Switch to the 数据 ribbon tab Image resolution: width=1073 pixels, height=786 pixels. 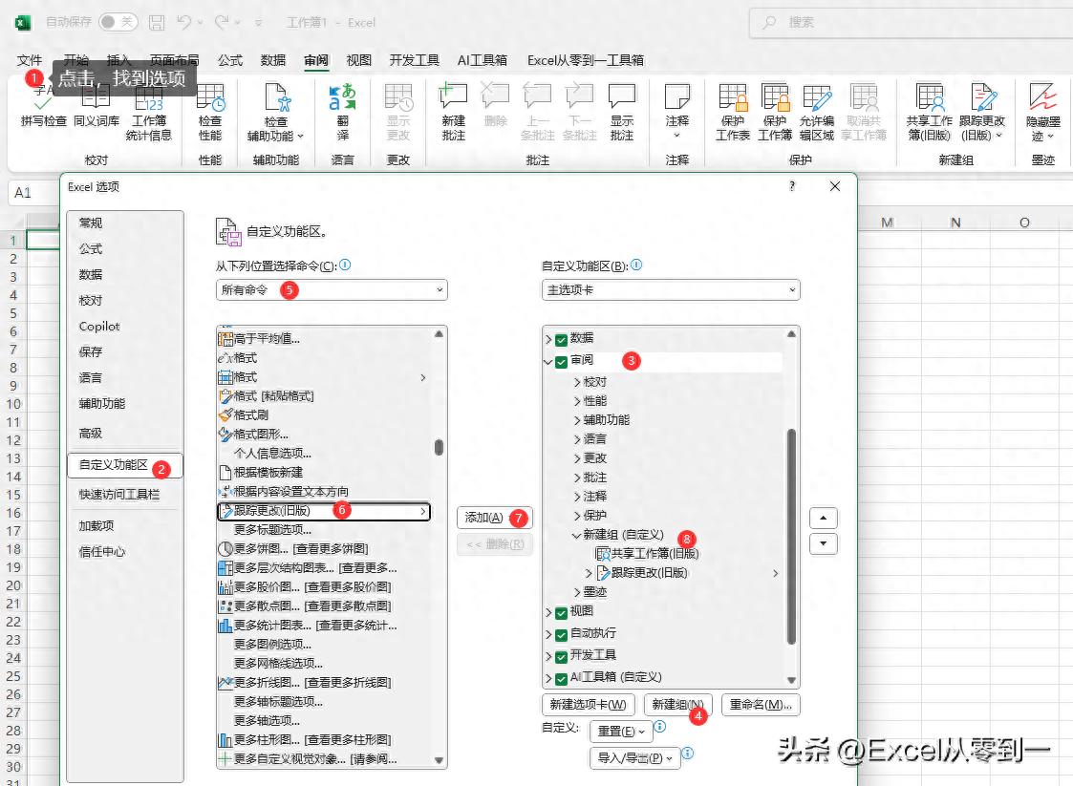[273, 60]
